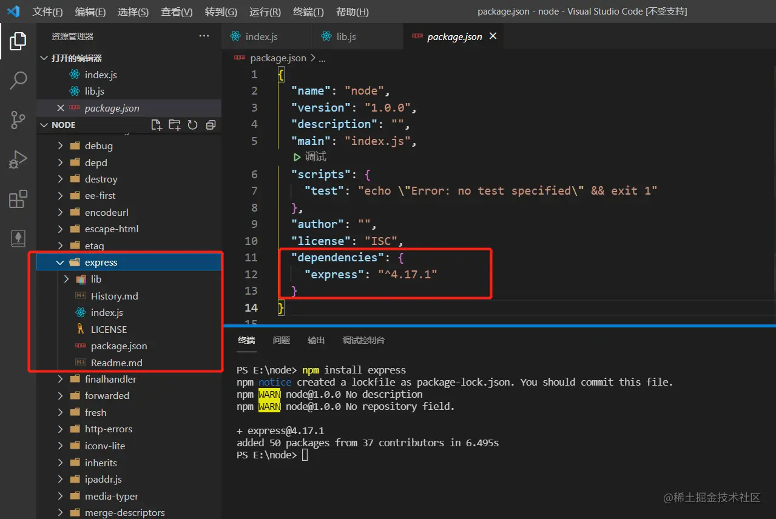Click line number 12 in the gutter
The width and height of the screenshot is (776, 519).
tap(251, 274)
